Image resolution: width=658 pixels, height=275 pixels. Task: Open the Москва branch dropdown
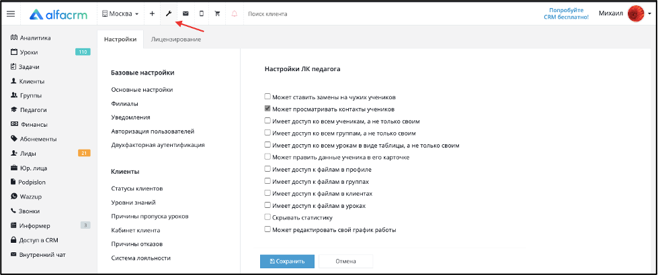click(x=120, y=14)
